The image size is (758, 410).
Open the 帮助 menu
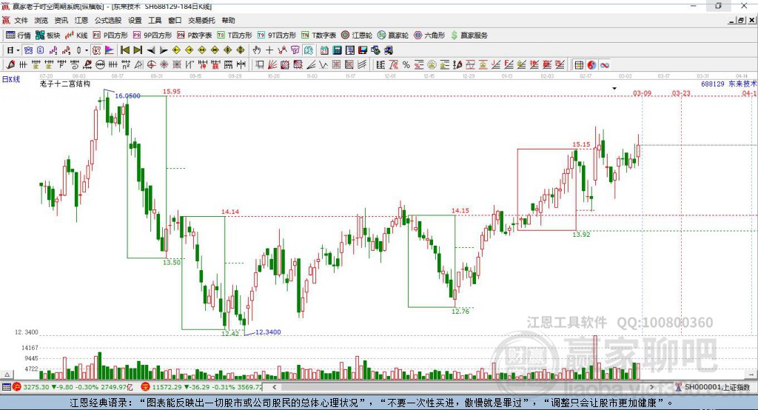[x=228, y=20]
